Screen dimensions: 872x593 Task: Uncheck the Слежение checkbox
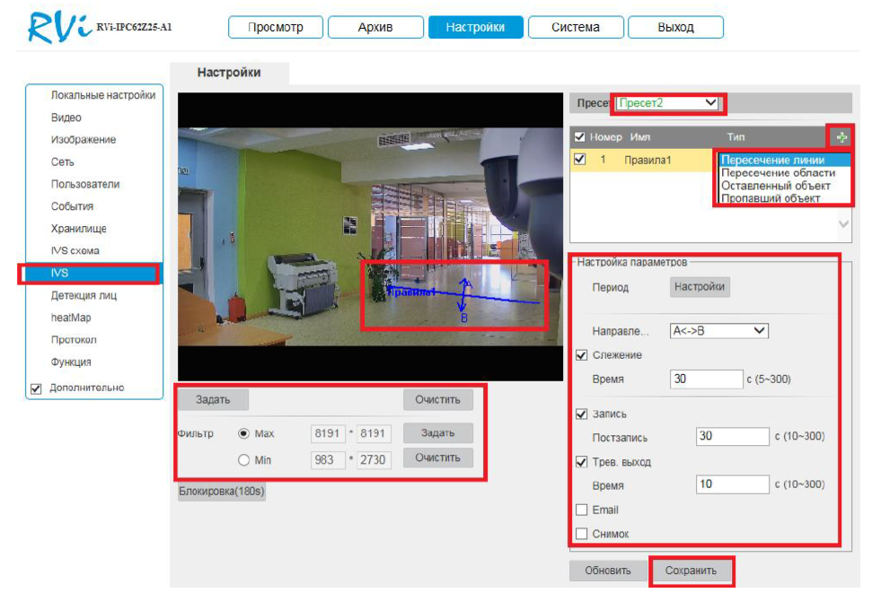point(581,355)
